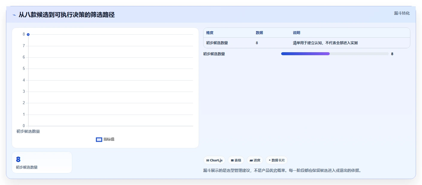
Task: Select the 数据卡片 chip
Action: point(277,160)
